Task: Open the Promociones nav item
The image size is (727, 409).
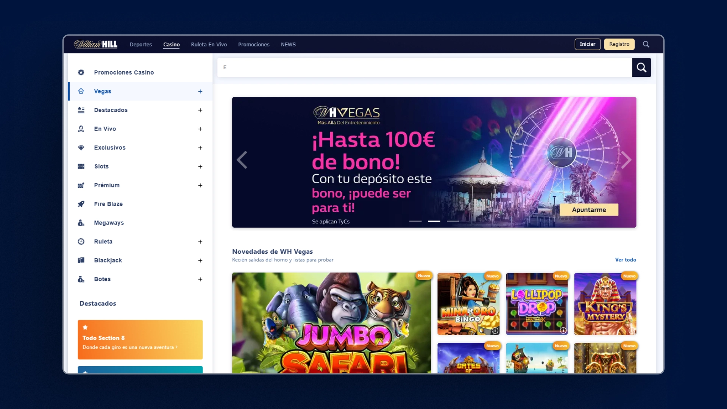Action: click(254, 44)
